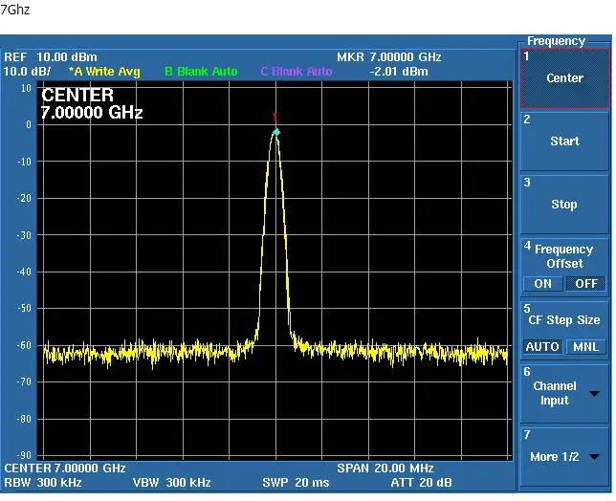Select the Stop frequency softkey
This screenshot has width=616, height=501.
click(x=564, y=205)
